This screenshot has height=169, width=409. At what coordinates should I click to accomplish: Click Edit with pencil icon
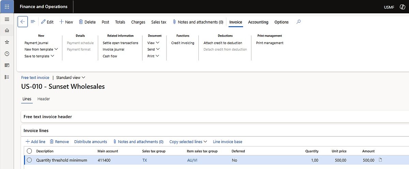[x=47, y=22]
